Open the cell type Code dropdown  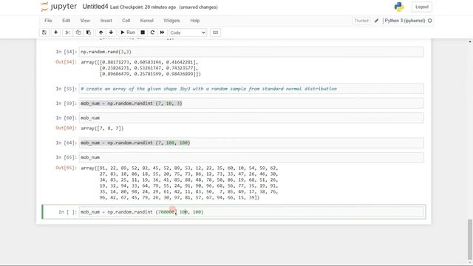pyautogui.click(x=188, y=33)
